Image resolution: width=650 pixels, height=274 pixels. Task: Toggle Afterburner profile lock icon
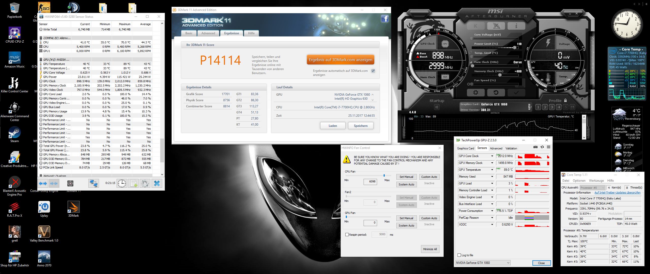[x=565, y=100]
